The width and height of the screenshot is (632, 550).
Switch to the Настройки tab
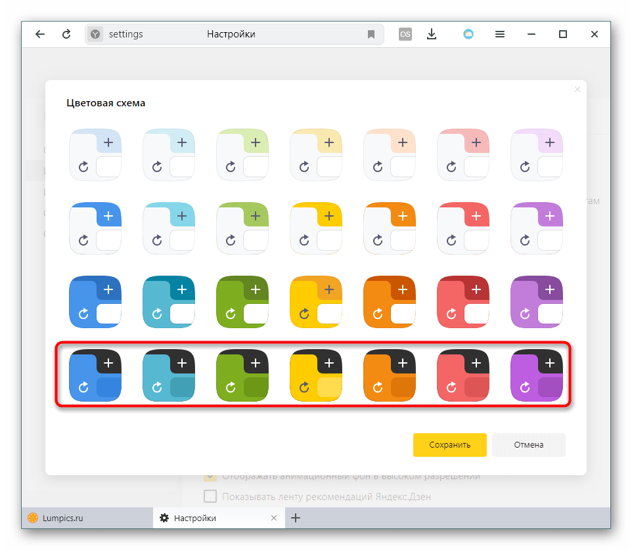pos(194,518)
